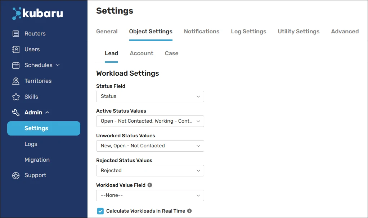Open Support in the sidebar
This screenshot has width=368, height=218.
point(35,175)
